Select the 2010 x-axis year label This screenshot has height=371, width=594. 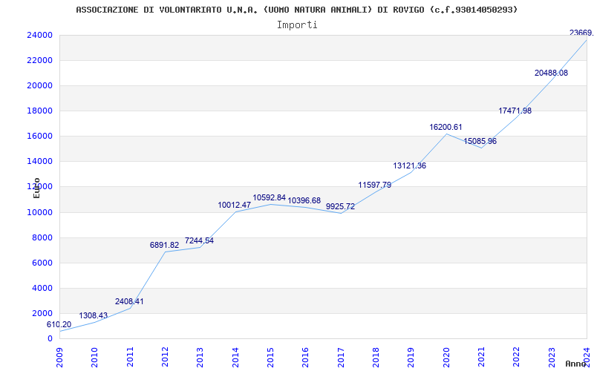pos(94,358)
